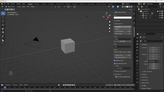Click the Cube object name field
Image resolution: width=164 pixels, height=92 pixels.
(x=153, y=41)
